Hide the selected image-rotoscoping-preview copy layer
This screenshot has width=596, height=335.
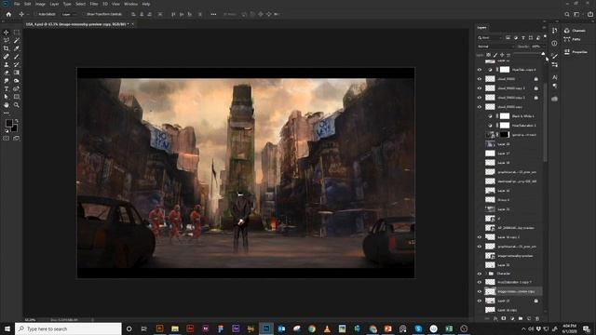click(x=480, y=291)
